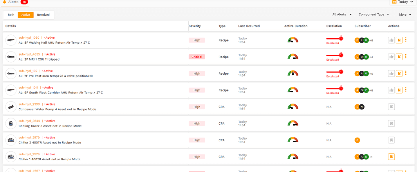The height and width of the screenshot is (172, 417).
Task: Open the suh-hyd_1050 alert link
Action: 29,38
